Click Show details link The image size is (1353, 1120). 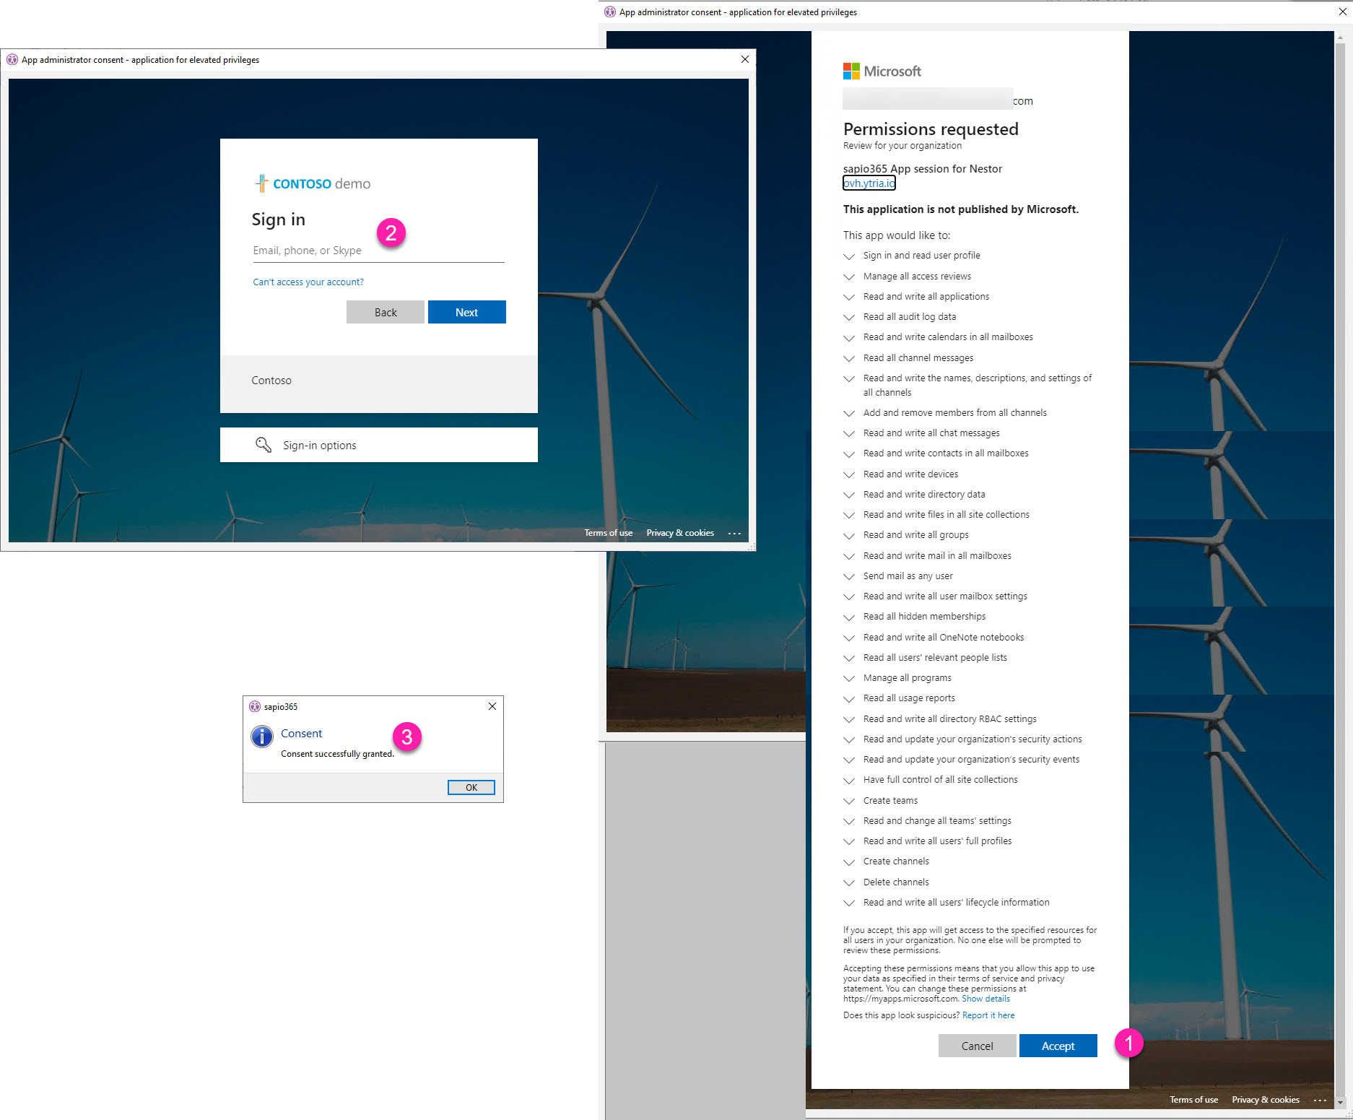986,999
